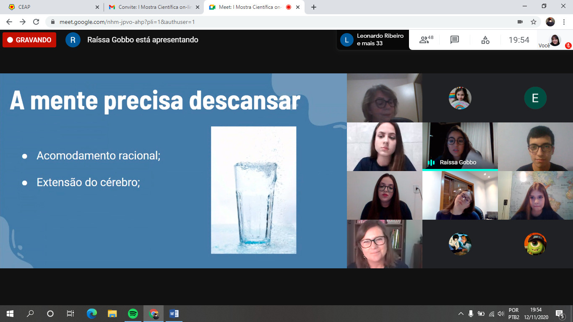This screenshot has width=573, height=322.
Task: Launch Microsoft Edge from the taskbar
Action: [91, 314]
